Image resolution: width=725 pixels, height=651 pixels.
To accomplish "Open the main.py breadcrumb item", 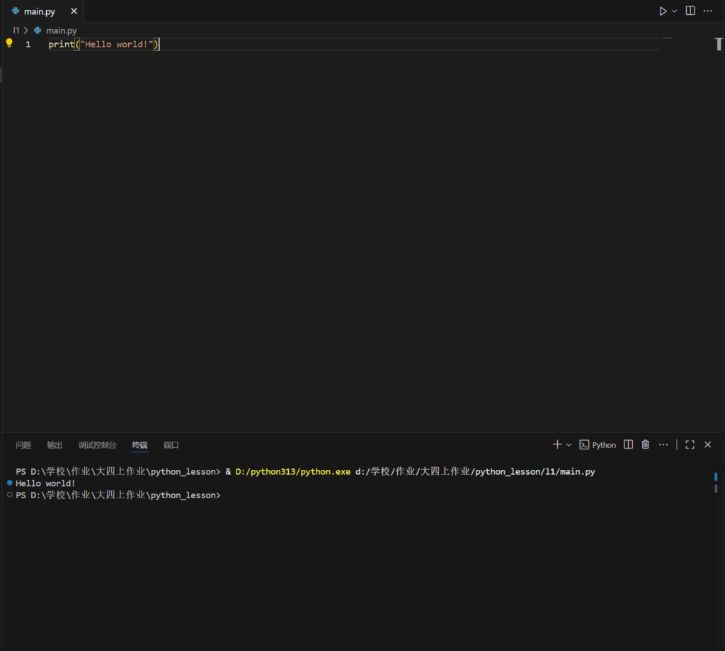I will click(x=61, y=30).
